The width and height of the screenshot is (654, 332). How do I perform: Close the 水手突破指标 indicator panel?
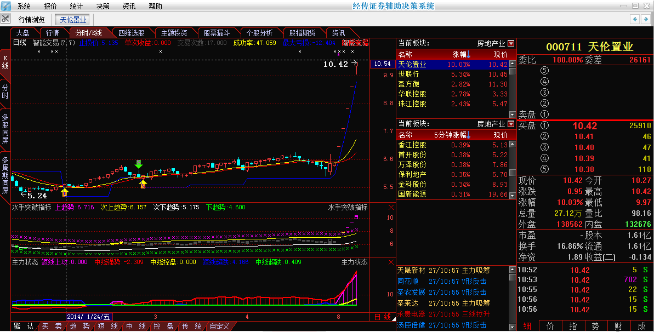[x=391, y=208]
